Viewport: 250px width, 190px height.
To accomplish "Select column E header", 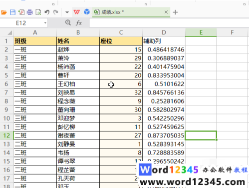I will [201, 32].
